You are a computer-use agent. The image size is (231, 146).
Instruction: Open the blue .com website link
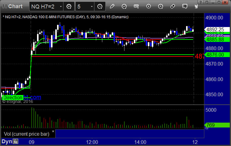point(32,97)
